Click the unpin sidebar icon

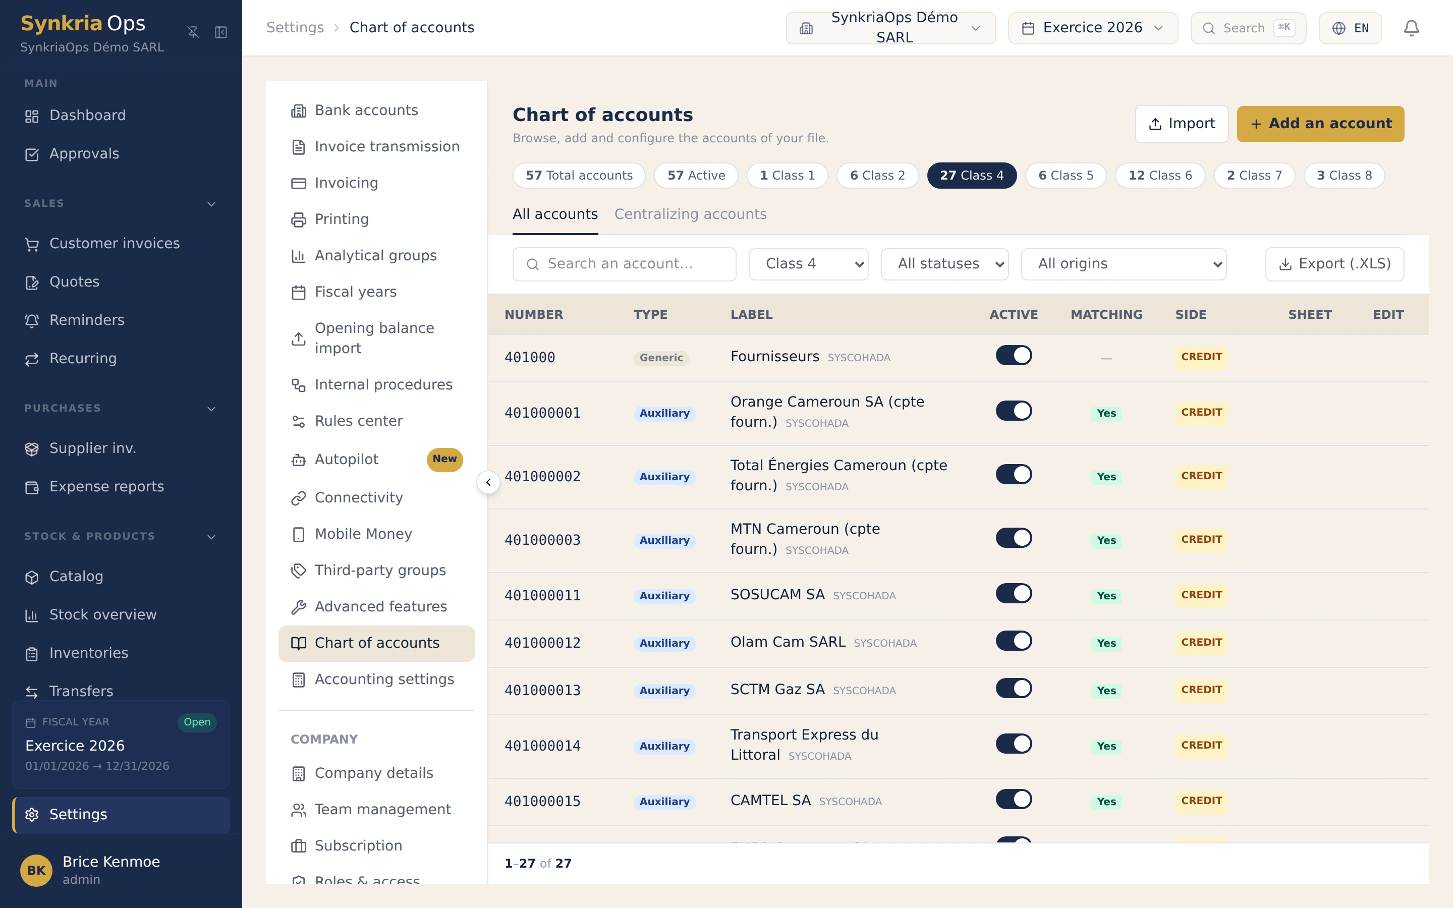tap(193, 32)
